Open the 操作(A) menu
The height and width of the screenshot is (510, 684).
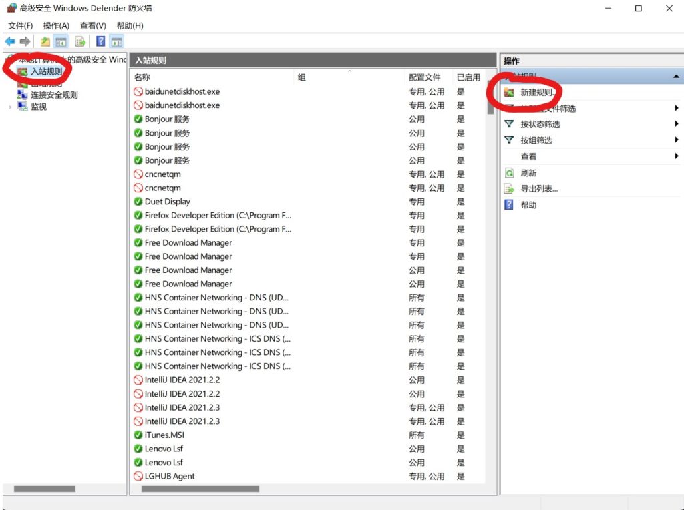coord(56,25)
